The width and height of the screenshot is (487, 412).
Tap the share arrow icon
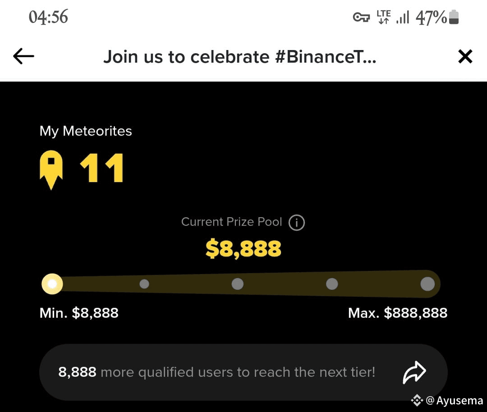click(x=414, y=372)
